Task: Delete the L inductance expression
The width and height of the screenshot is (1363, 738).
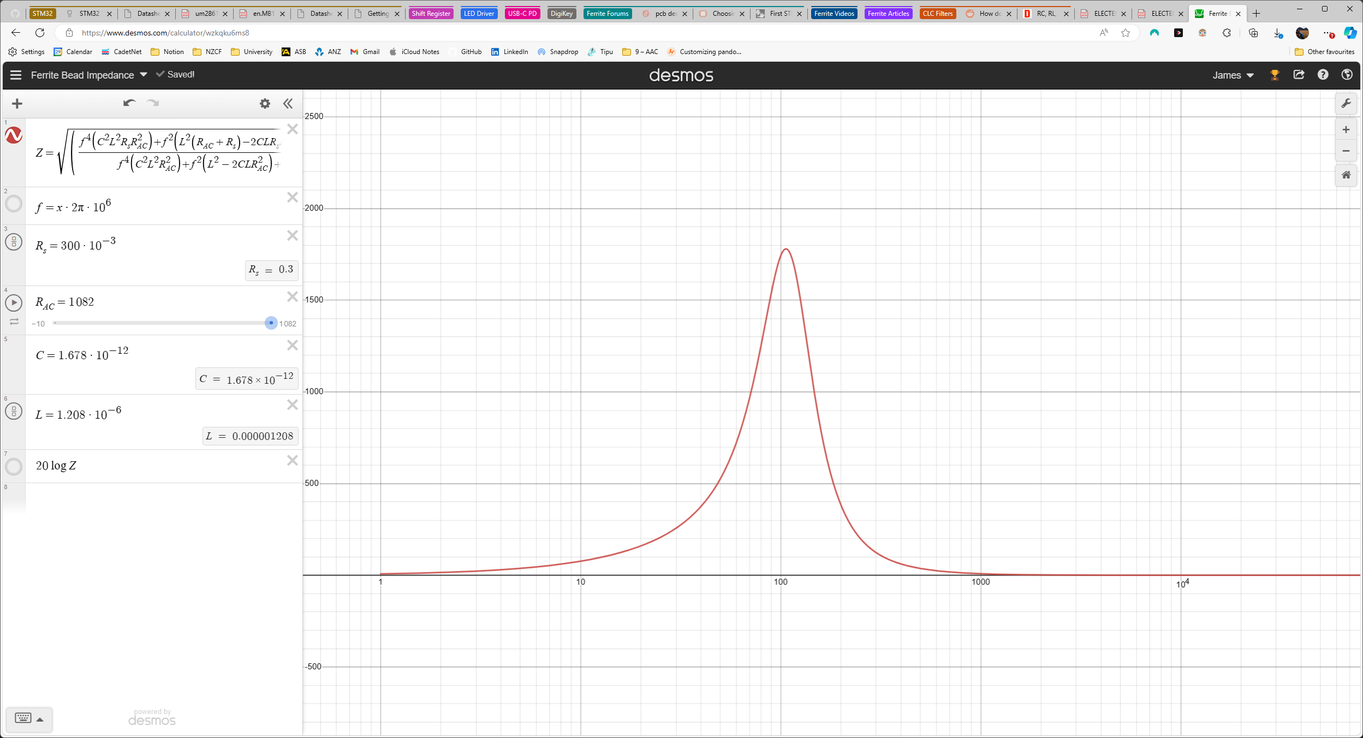Action: 293,404
